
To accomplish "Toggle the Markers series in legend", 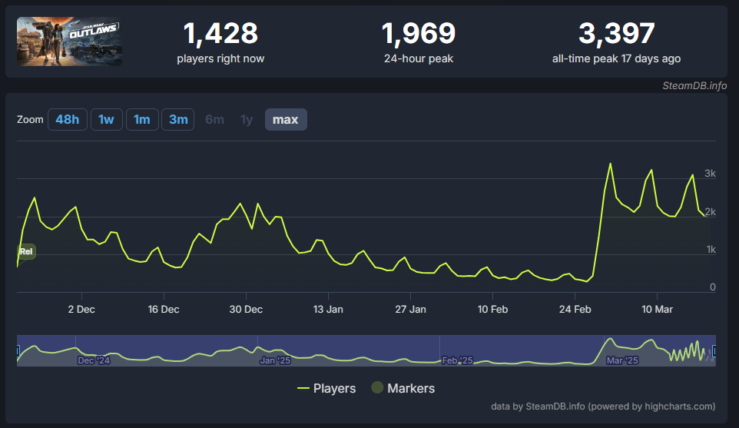I will pos(403,388).
